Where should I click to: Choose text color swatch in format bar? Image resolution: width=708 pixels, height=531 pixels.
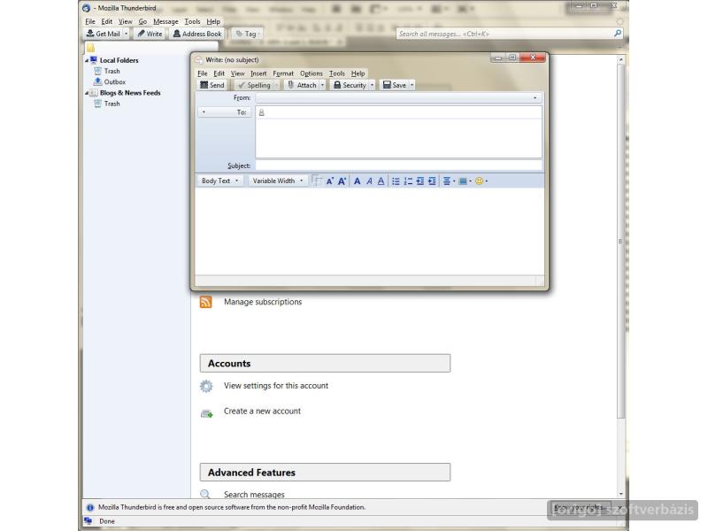317,181
